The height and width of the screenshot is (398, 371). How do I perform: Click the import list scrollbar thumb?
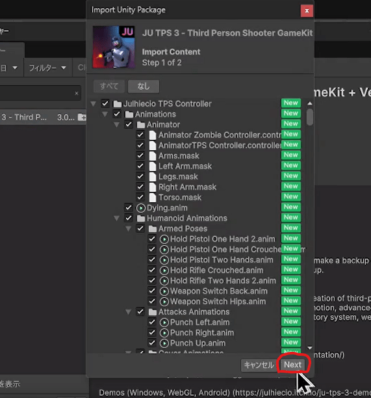click(310, 117)
